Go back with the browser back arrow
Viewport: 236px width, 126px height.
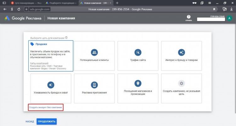click(5, 9)
